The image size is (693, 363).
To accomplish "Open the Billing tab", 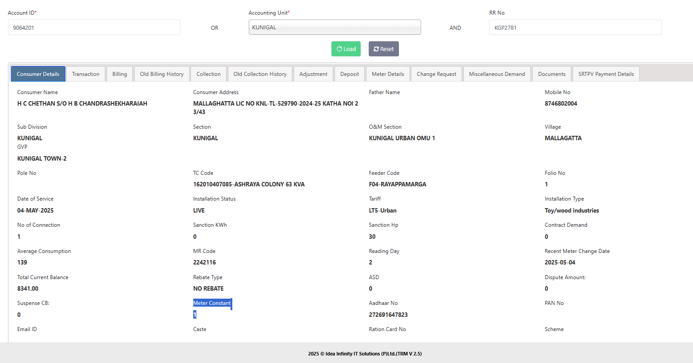I will tap(119, 74).
